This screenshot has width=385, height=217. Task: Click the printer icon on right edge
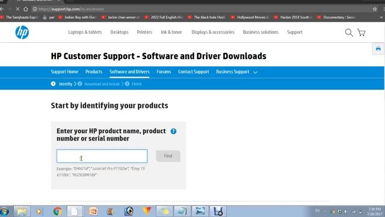click(x=378, y=48)
